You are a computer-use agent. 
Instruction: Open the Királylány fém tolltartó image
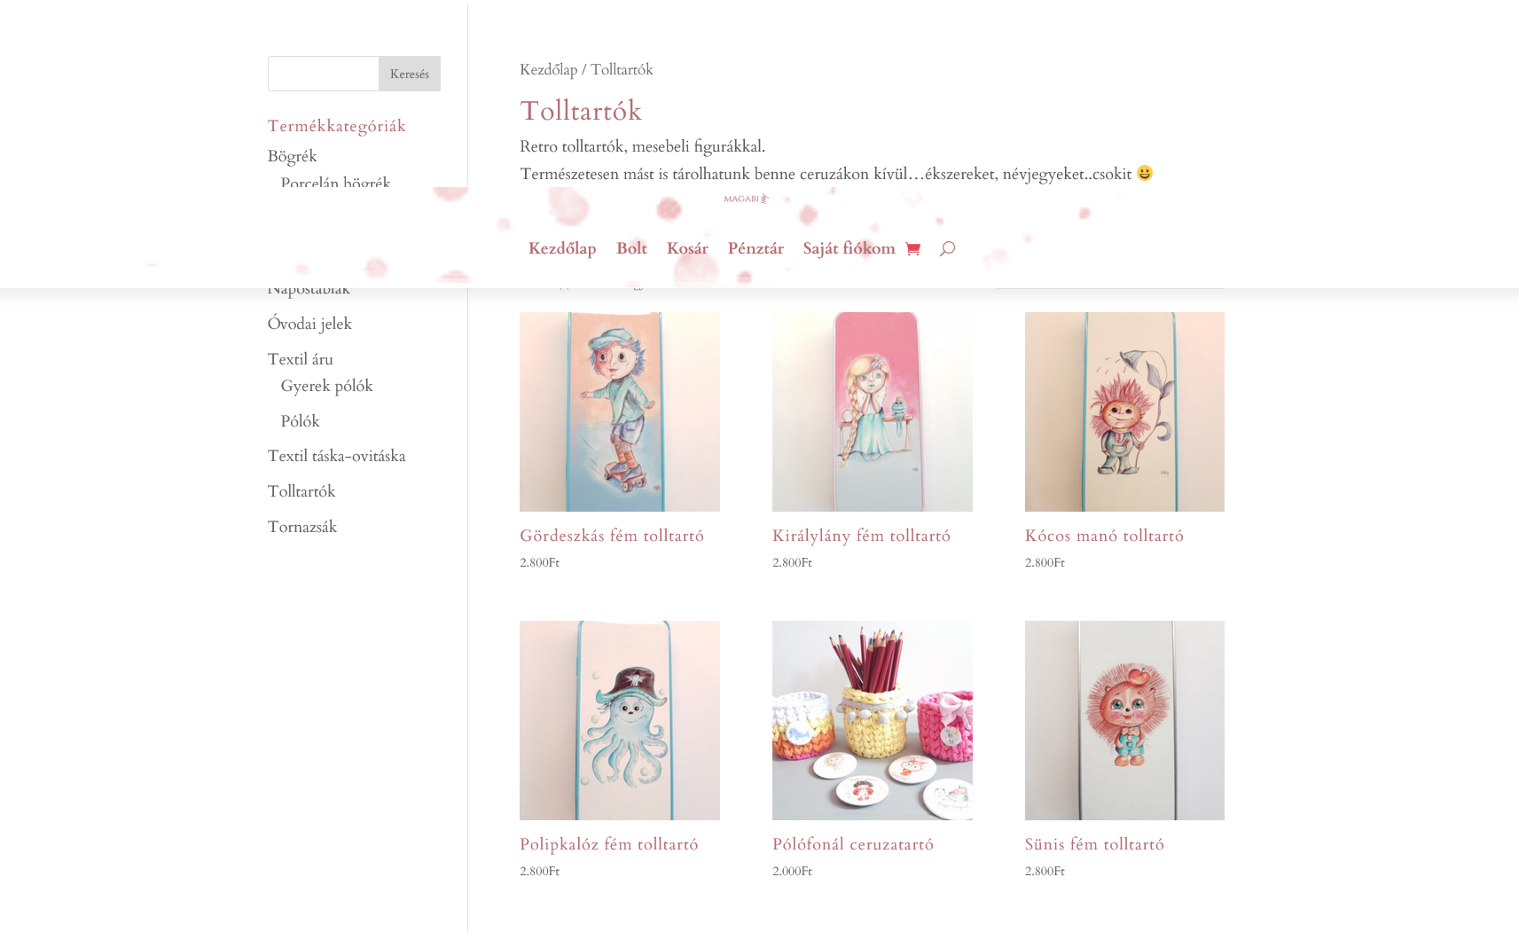tap(873, 411)
